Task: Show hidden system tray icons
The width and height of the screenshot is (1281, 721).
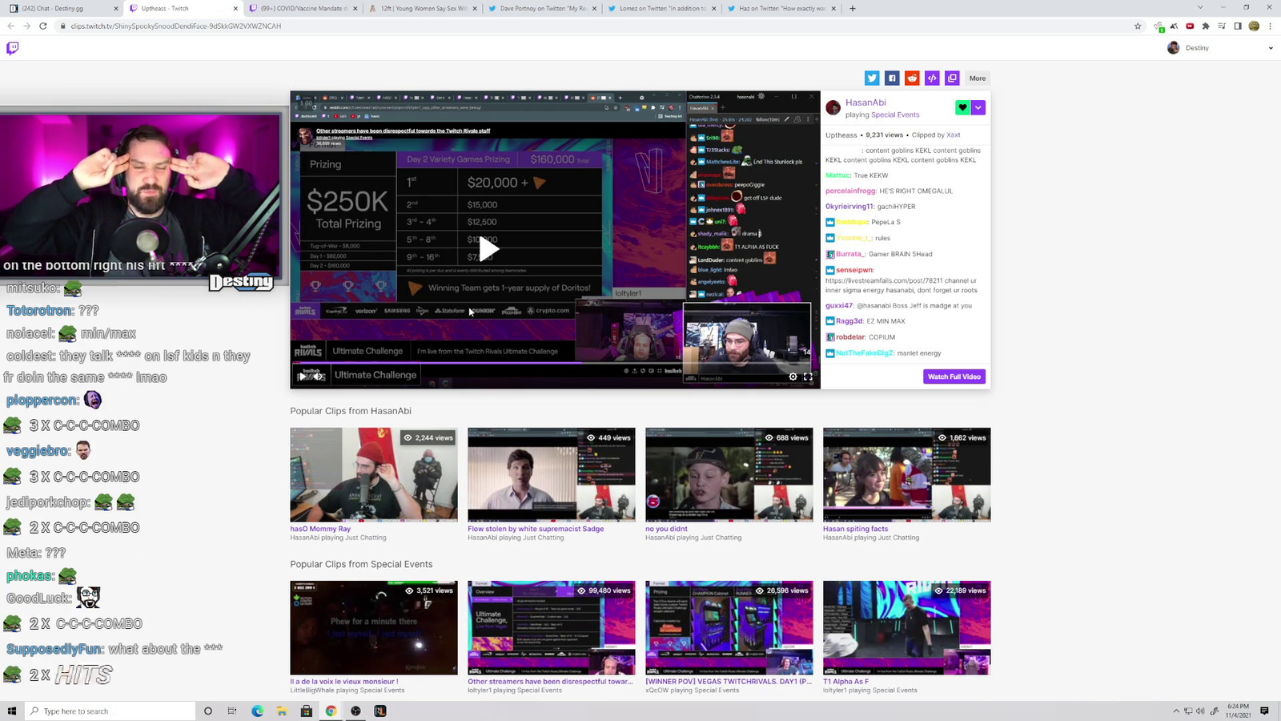Action: [1176, 711]
